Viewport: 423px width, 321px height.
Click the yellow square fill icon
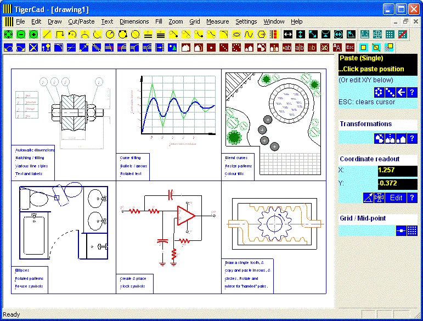pyautogui.click(x=364, y=48)
